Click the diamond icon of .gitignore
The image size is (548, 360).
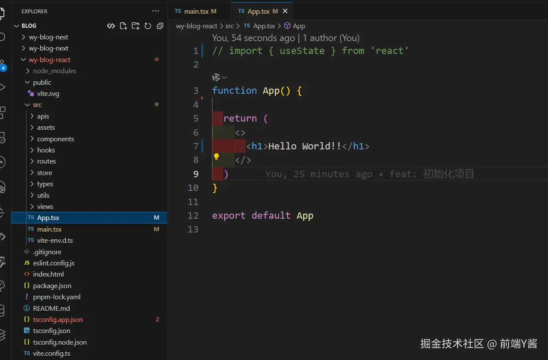[x=27, y=252]
